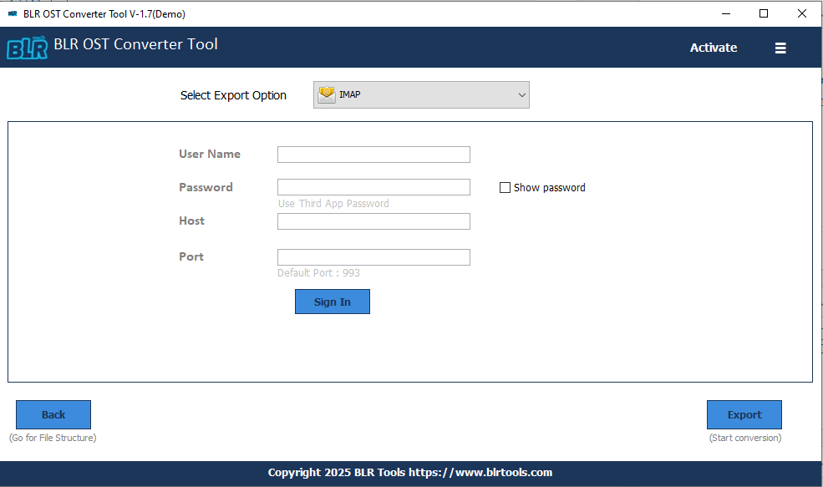Click the app icon in the title bar

(x=12, y=13)
